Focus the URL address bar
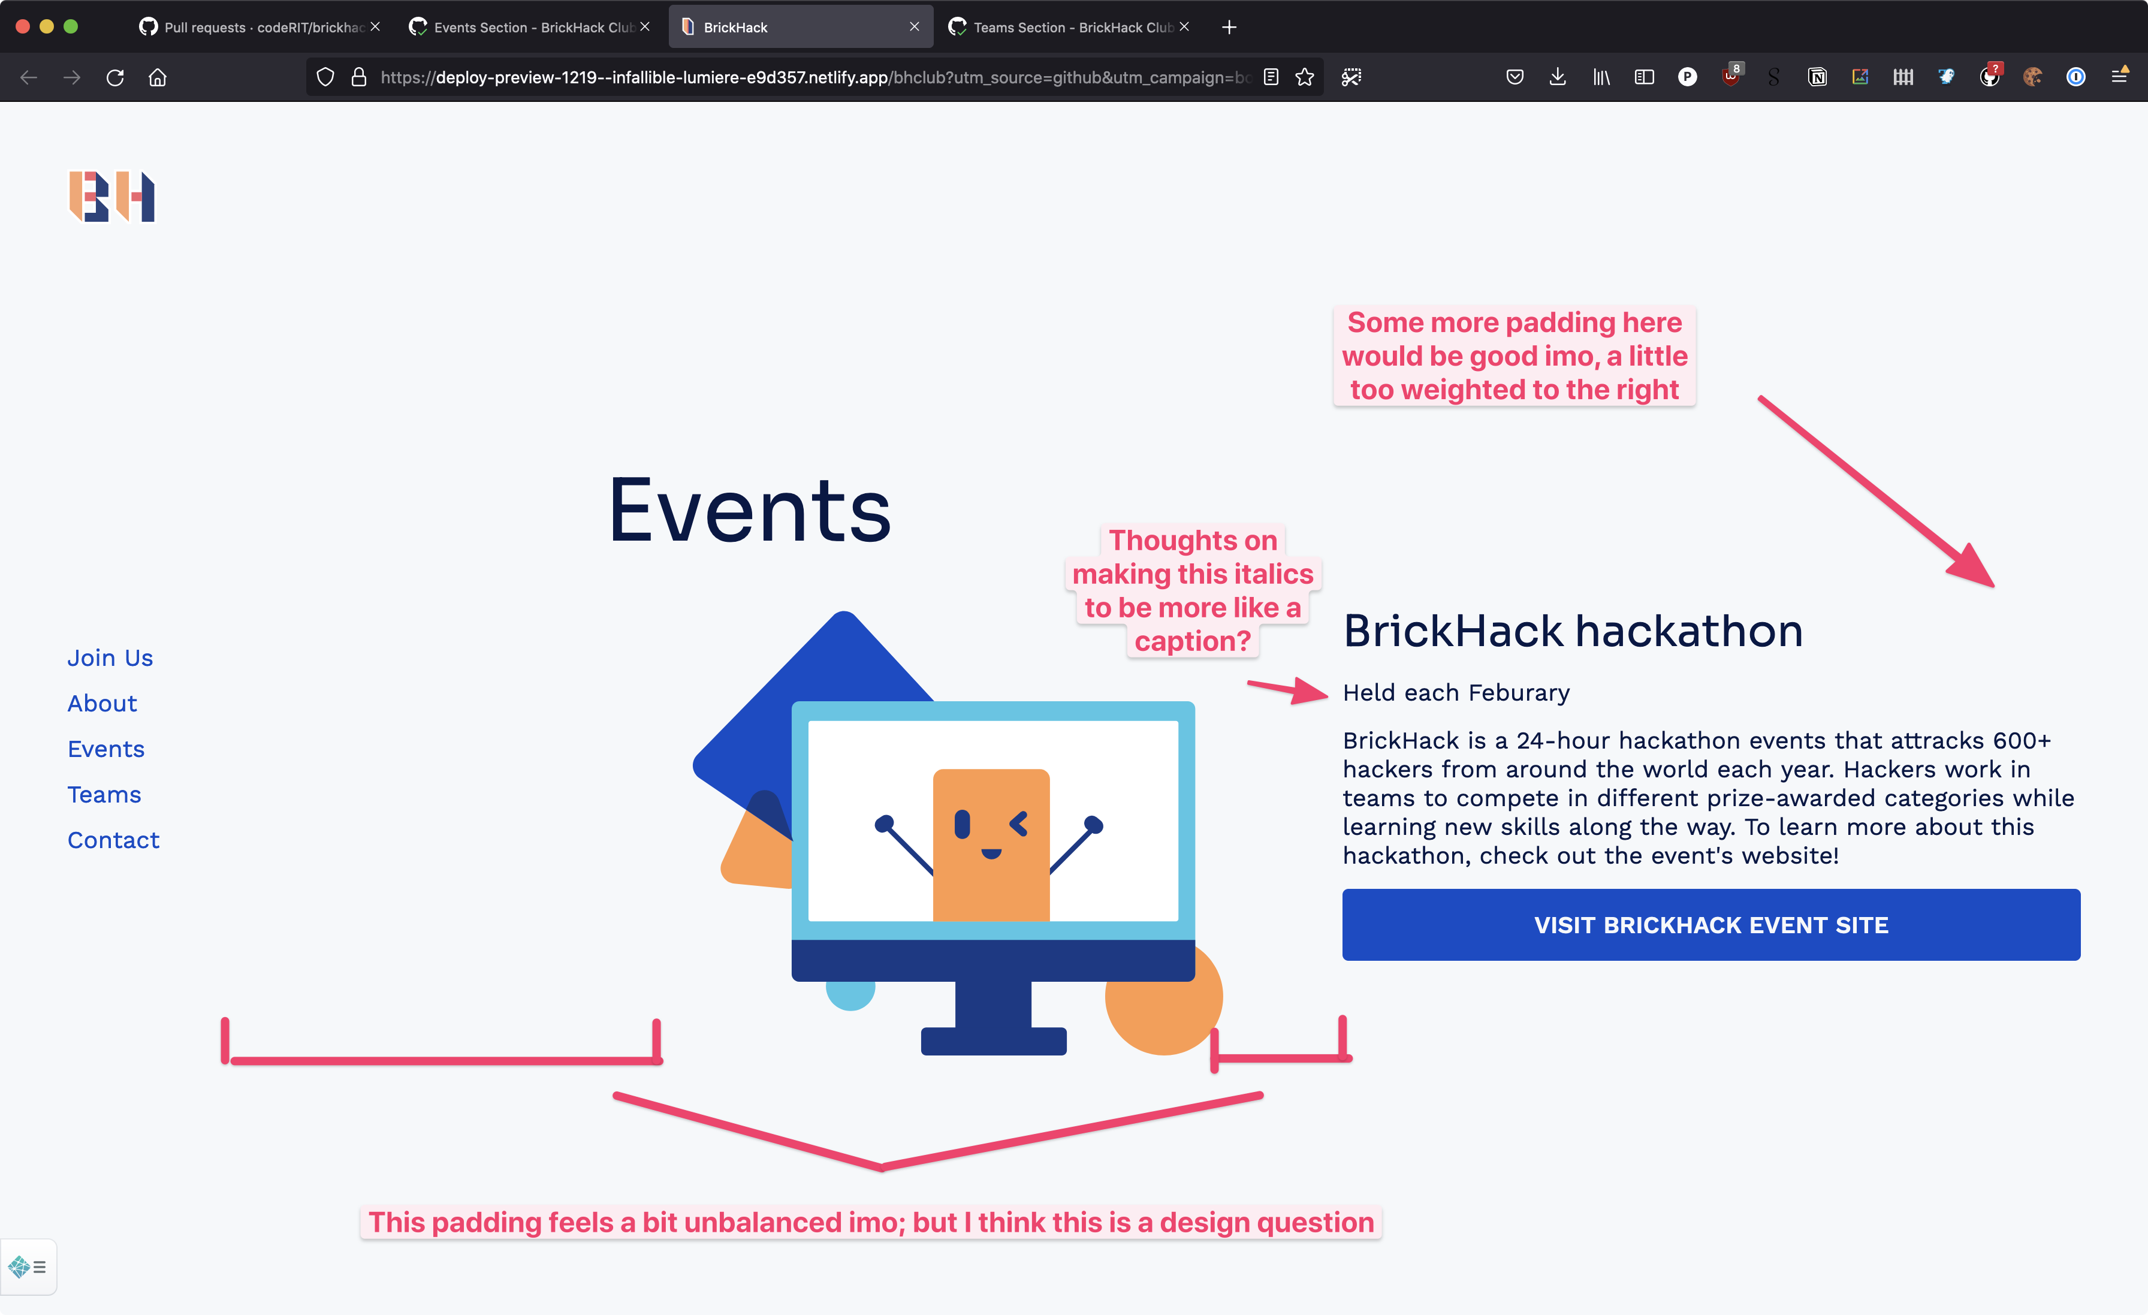 point(815,77)
